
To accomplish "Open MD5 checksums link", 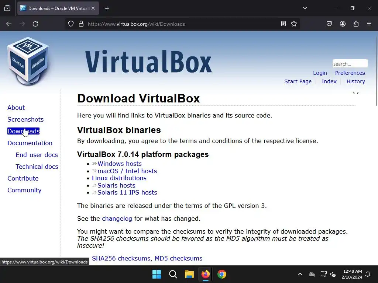I will (x=178, y=258).
